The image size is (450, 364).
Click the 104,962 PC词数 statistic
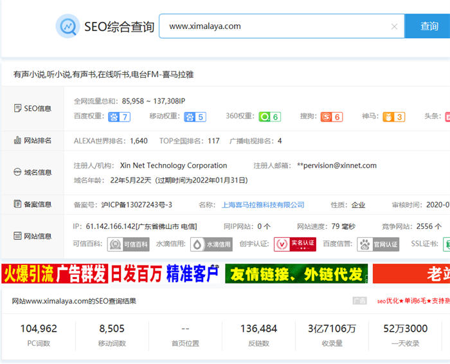click(39, 334)
